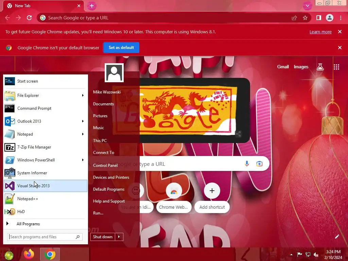The image size is (348, 261).
Task: Open Search Labs flask icon
Action: (x=320, y=67)
